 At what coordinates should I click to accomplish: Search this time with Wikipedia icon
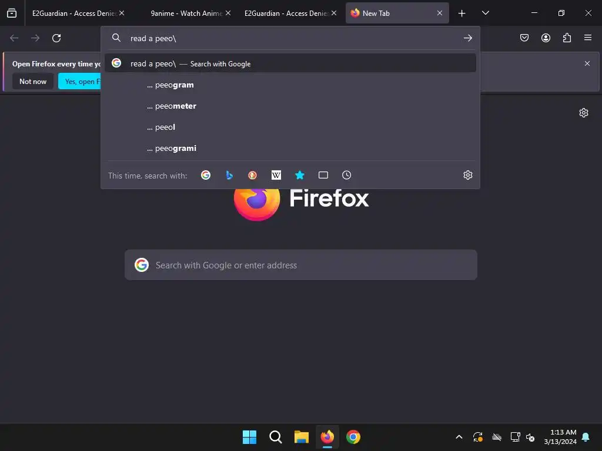pyautogui.click(x=276, y=175)
